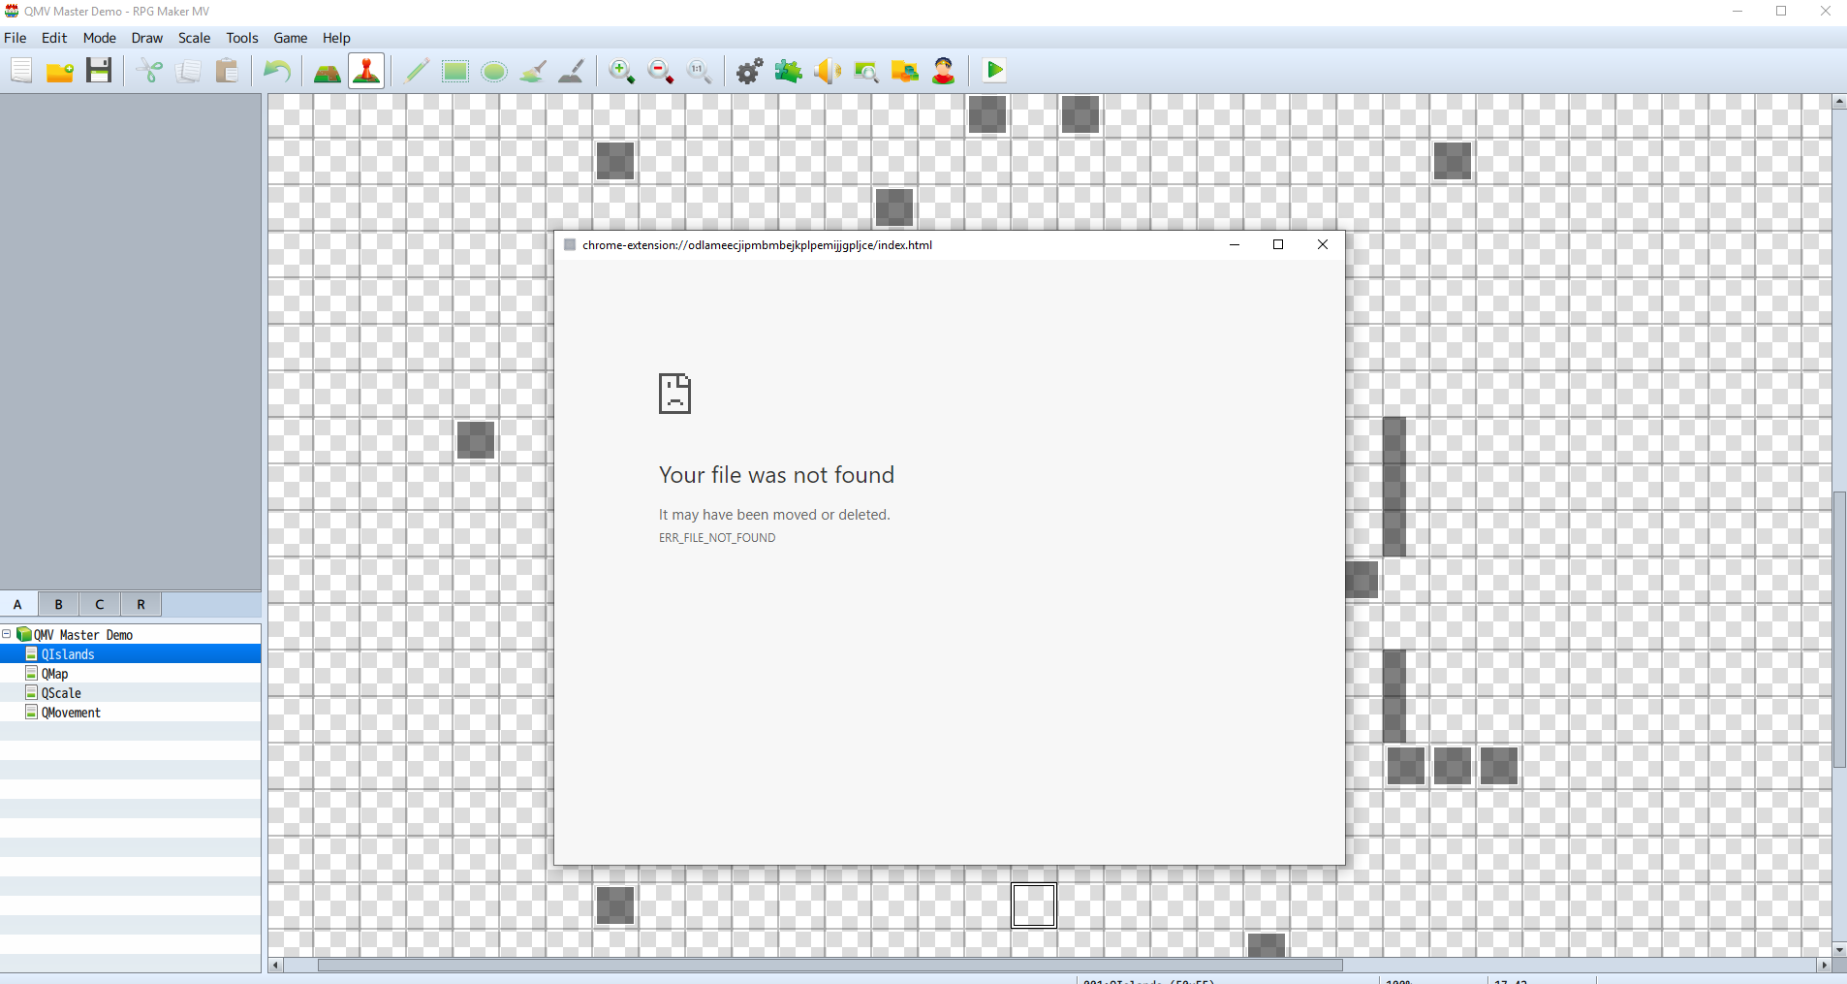Open the Event Searcher icon
The height and width of the screenshot is (984, 1847).
coord(866,71)
